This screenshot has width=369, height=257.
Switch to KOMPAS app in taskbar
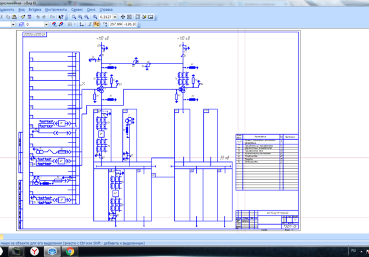tap(52, 252)
